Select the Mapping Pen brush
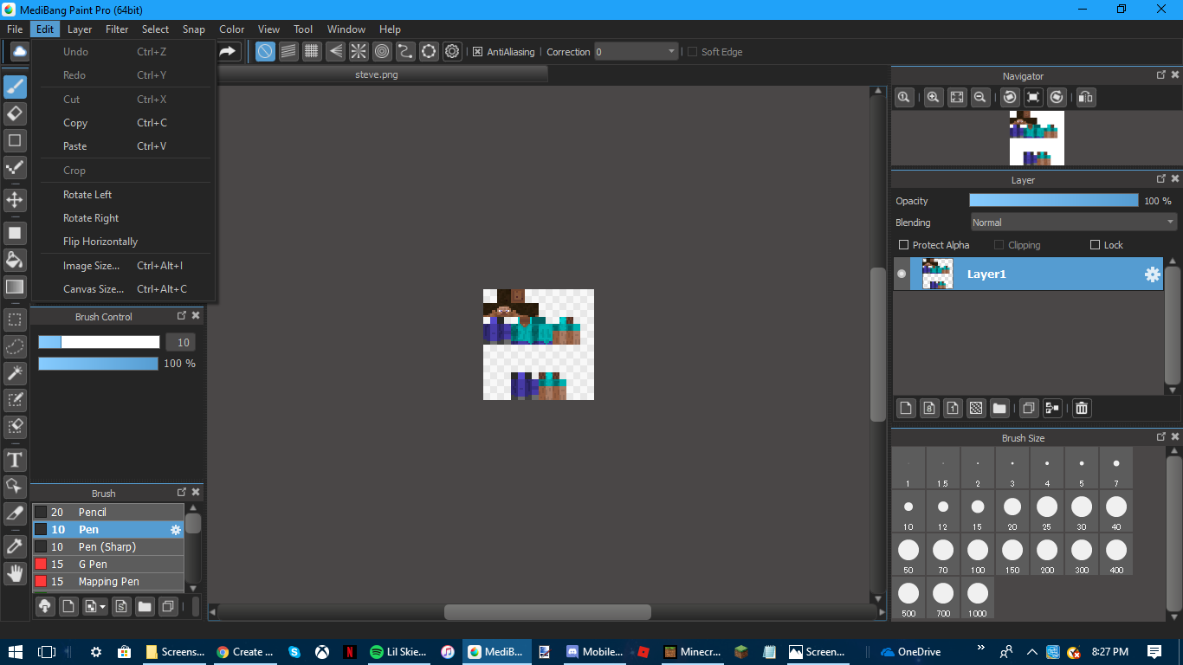 pyautogui.click(x=108, y=581)
